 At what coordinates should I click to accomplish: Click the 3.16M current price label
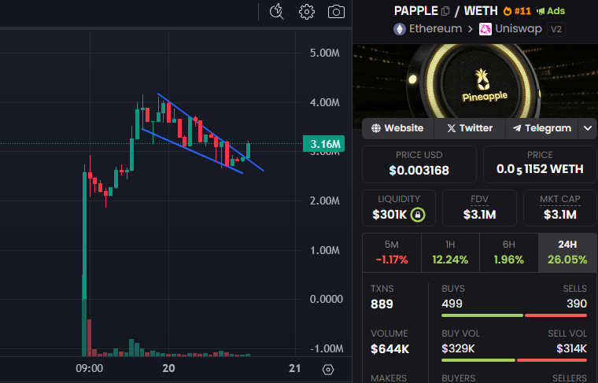pyautogui.click(x=324, y=144)
